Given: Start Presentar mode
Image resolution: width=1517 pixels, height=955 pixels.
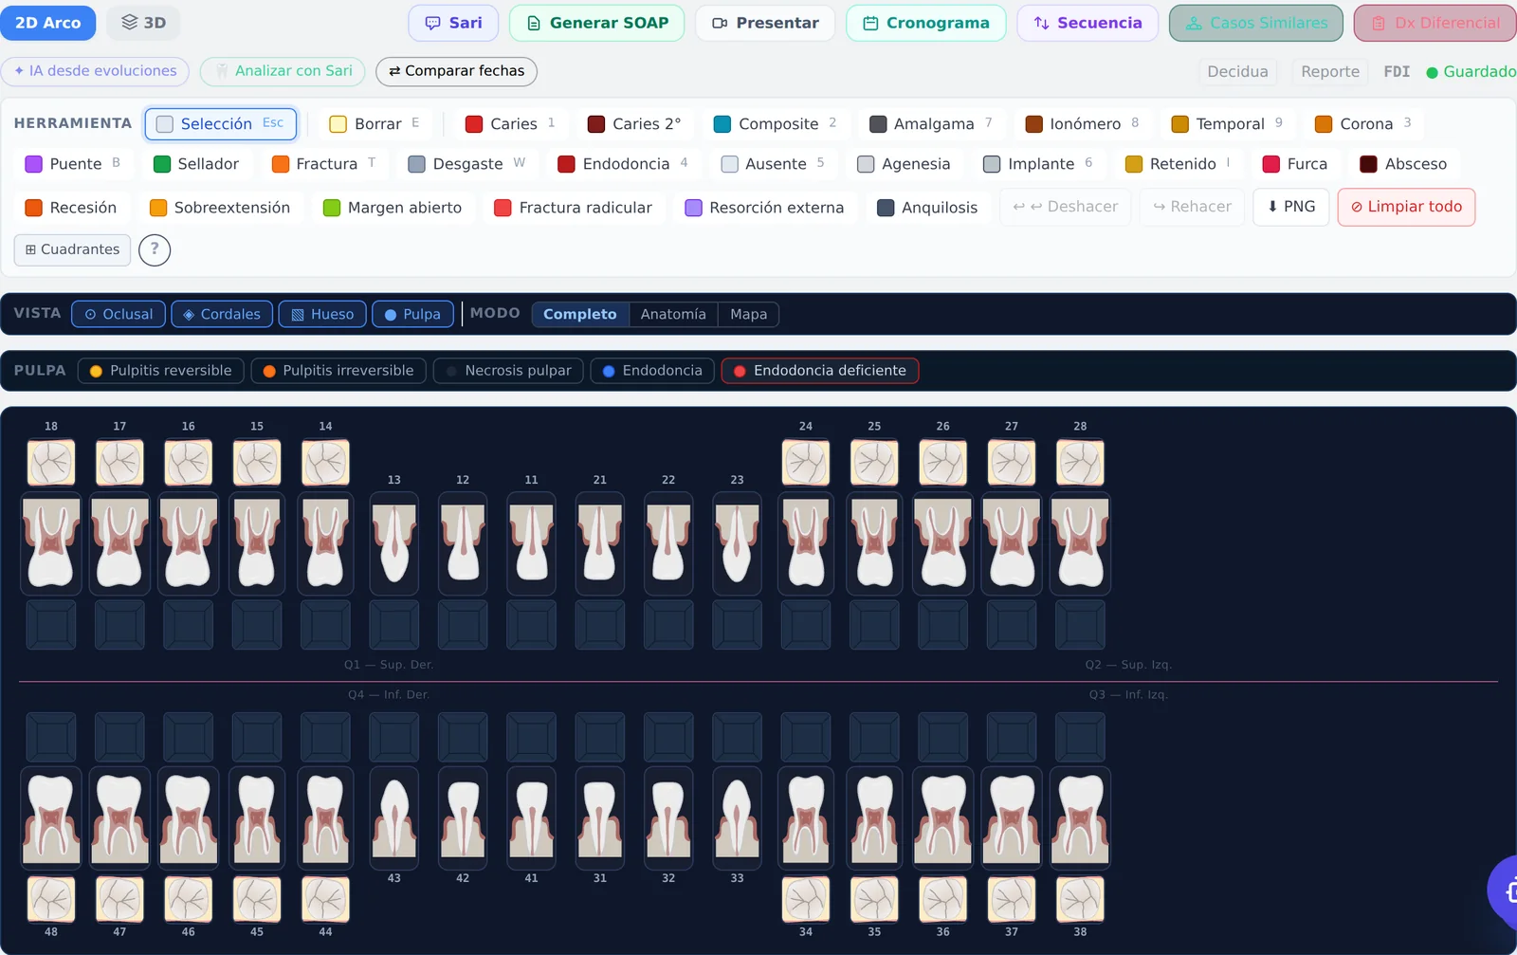Looking at the screenshot, I should [765, 23].
